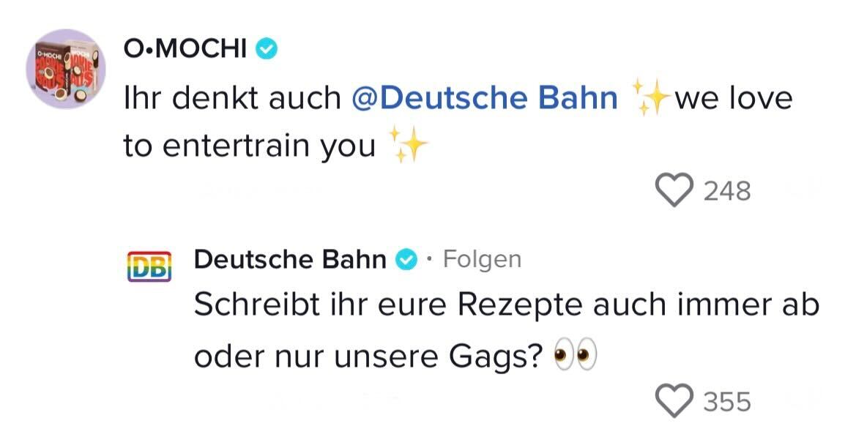The image size is (856, 440).
Task: Click the "we love" text in the comment
Action: coord(733,98)
